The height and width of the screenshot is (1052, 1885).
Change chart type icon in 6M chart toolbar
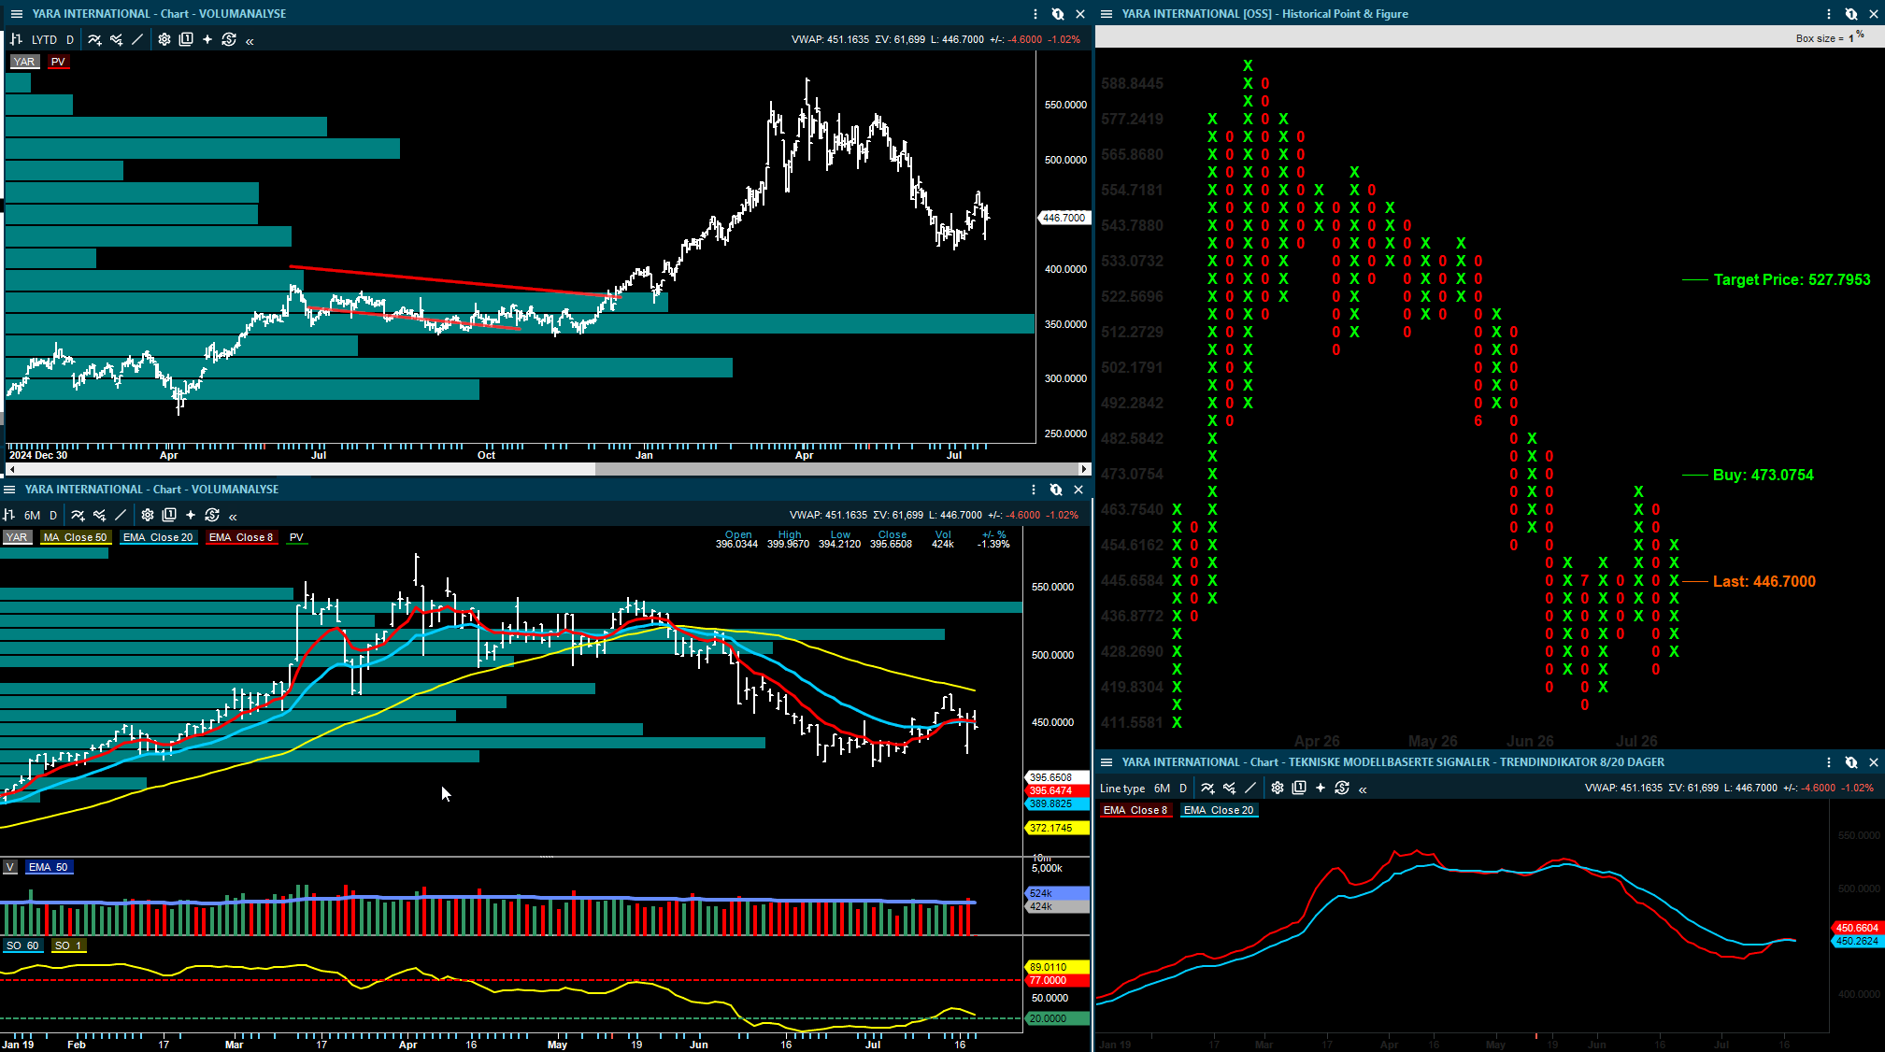[8, 515]
